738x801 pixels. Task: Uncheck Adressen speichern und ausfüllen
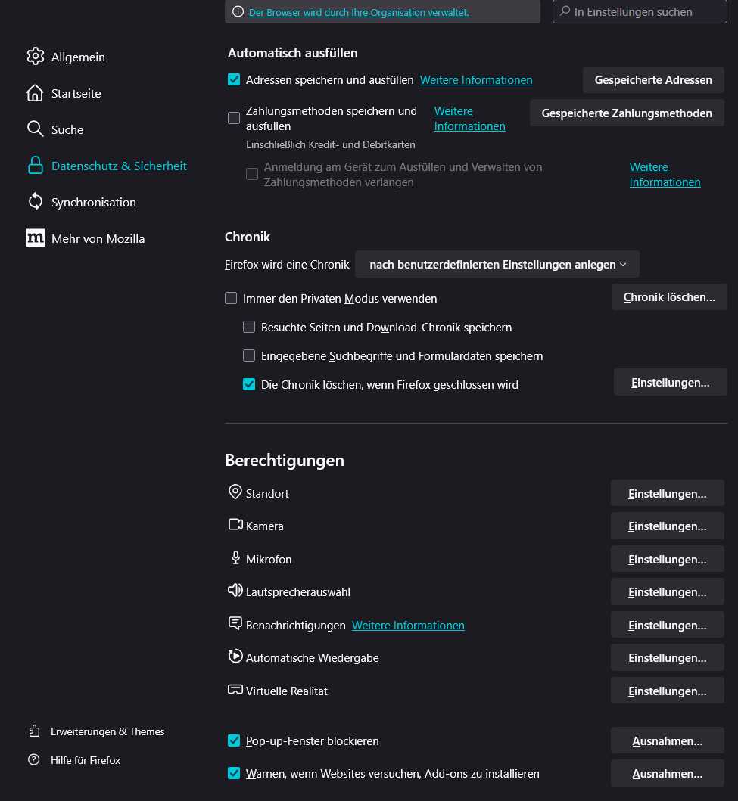[x=234, y=79]
